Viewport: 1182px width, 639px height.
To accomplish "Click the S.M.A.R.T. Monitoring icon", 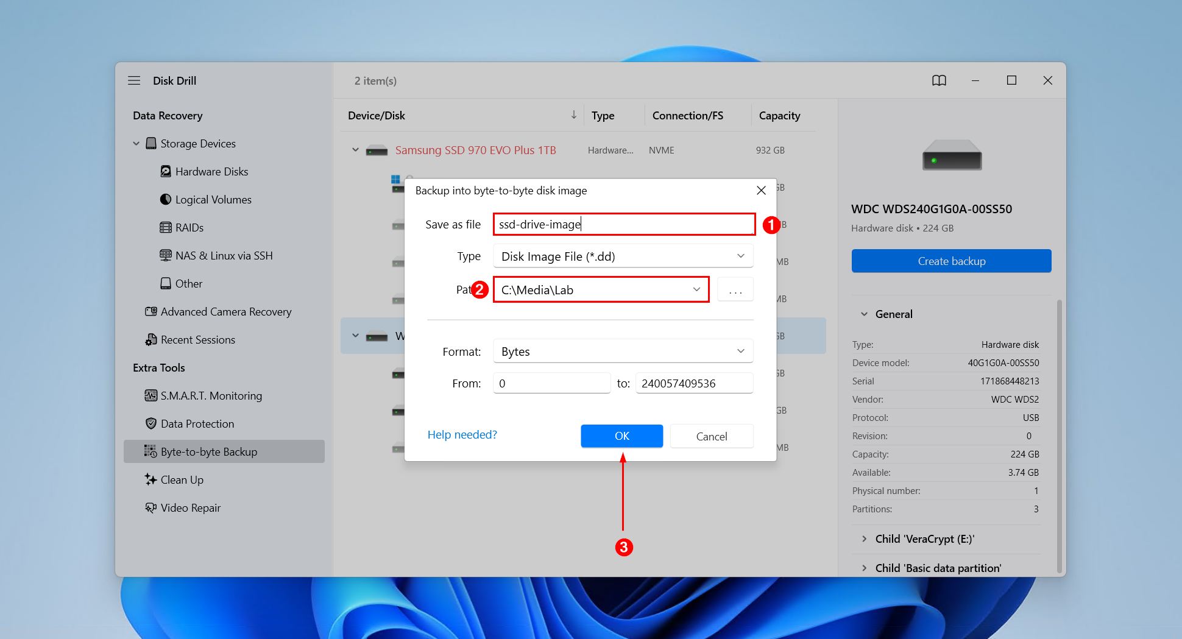I will [x=151, y=395].
